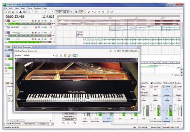Click a key on the TruePianos keyboard
The width and height of the screenshot is (190, 132).
[77, 98]
